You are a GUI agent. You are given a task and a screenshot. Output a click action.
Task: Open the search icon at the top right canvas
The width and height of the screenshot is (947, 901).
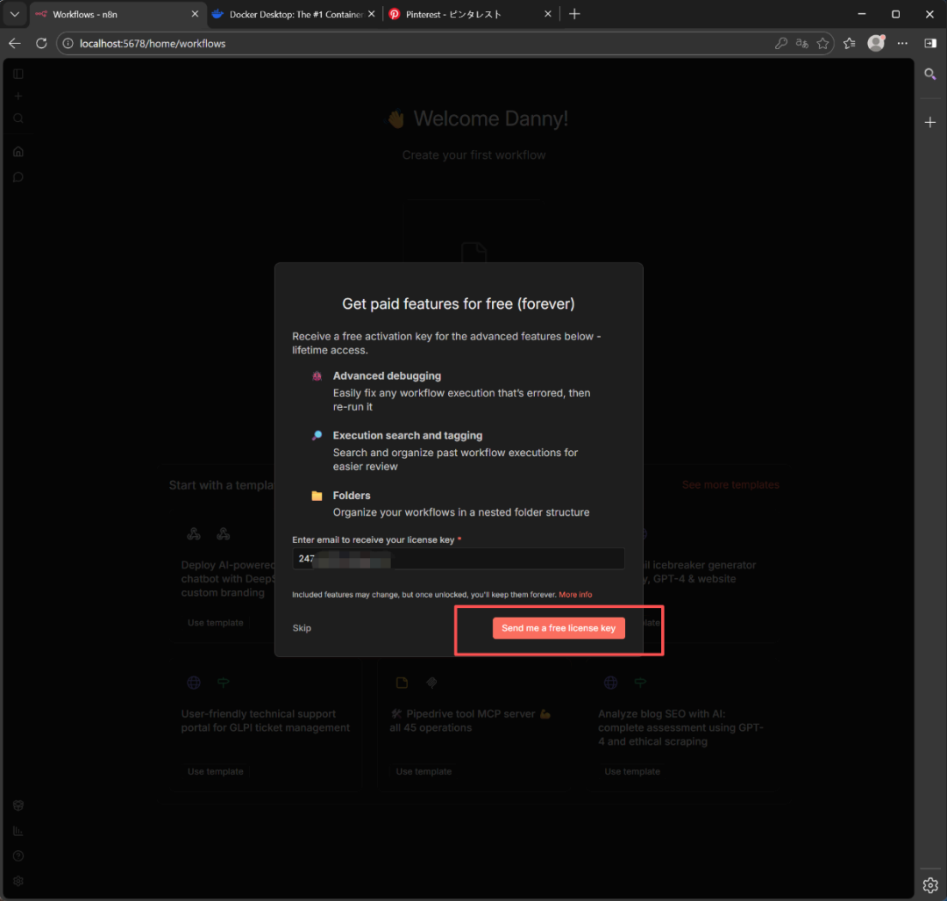pos(929,75)
